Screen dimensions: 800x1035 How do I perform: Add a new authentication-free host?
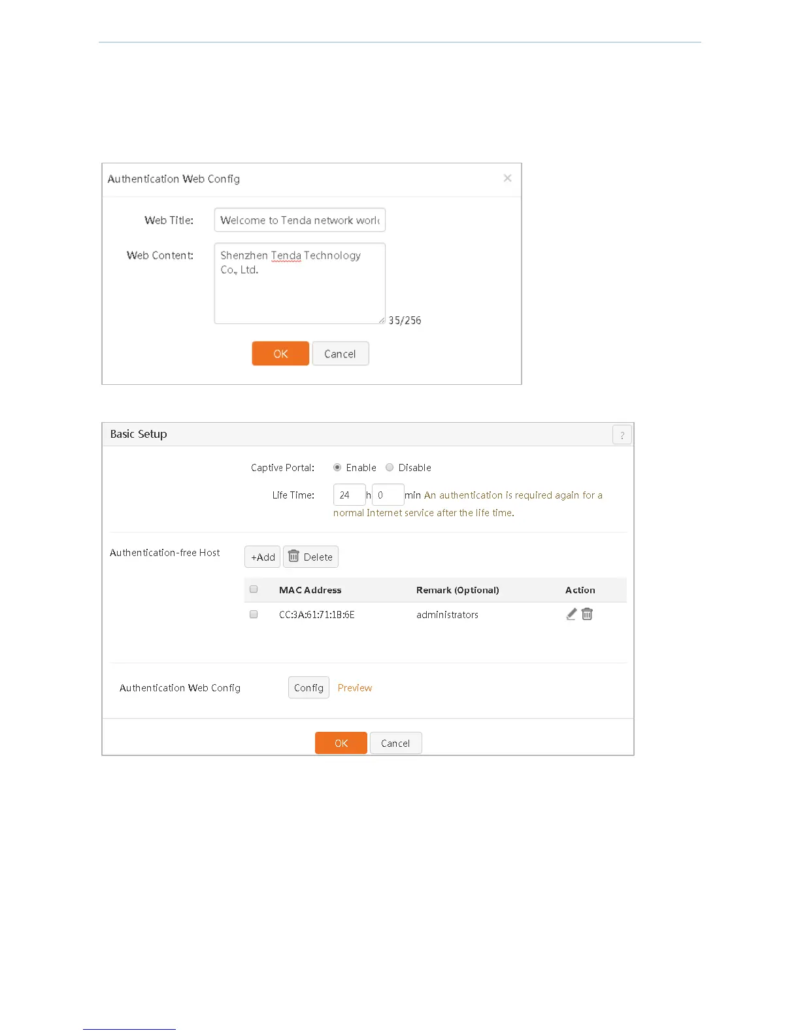click(263, 557)
